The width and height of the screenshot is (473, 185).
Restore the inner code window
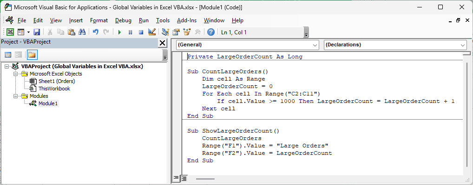coord(458,20)
